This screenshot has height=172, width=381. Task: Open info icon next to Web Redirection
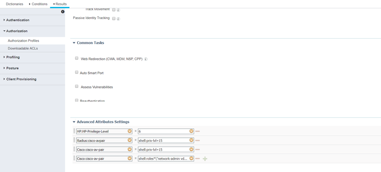point(146,59)
